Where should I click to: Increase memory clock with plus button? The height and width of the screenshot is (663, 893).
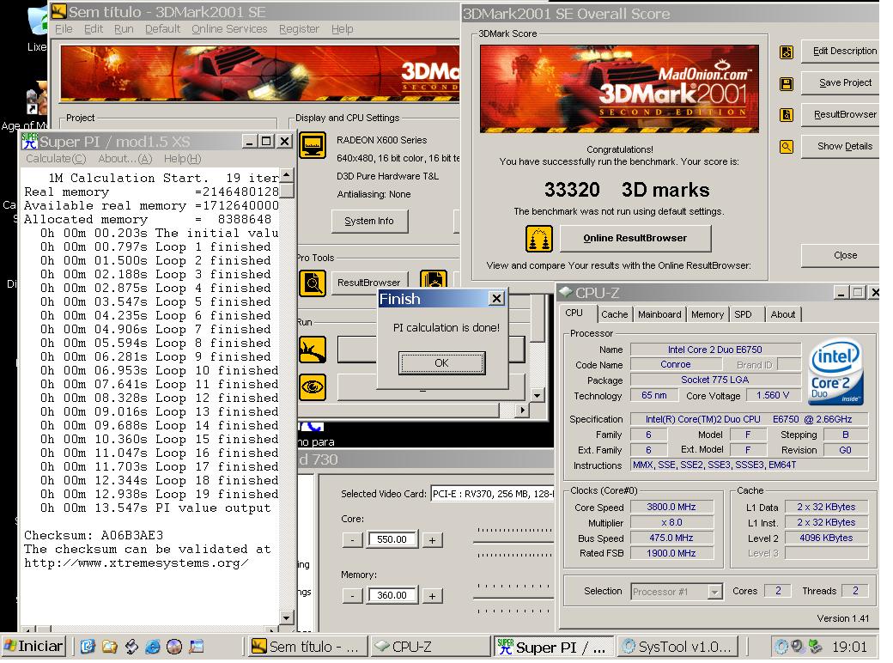point(432,596)
